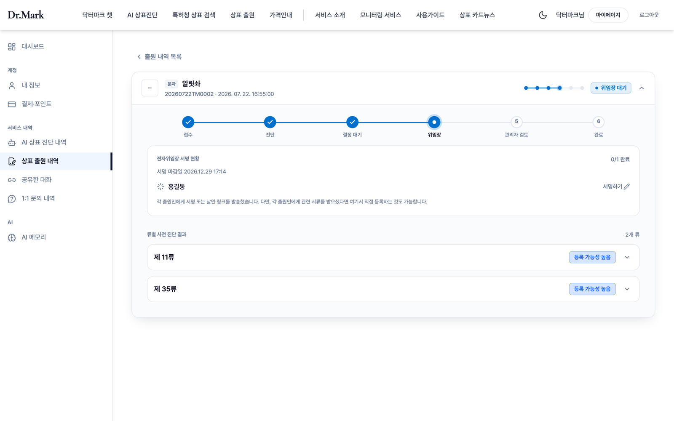Open 결제·포인트 in the sidebar
The height and width of the screenshot is (421, 674).
pos(37,104)
